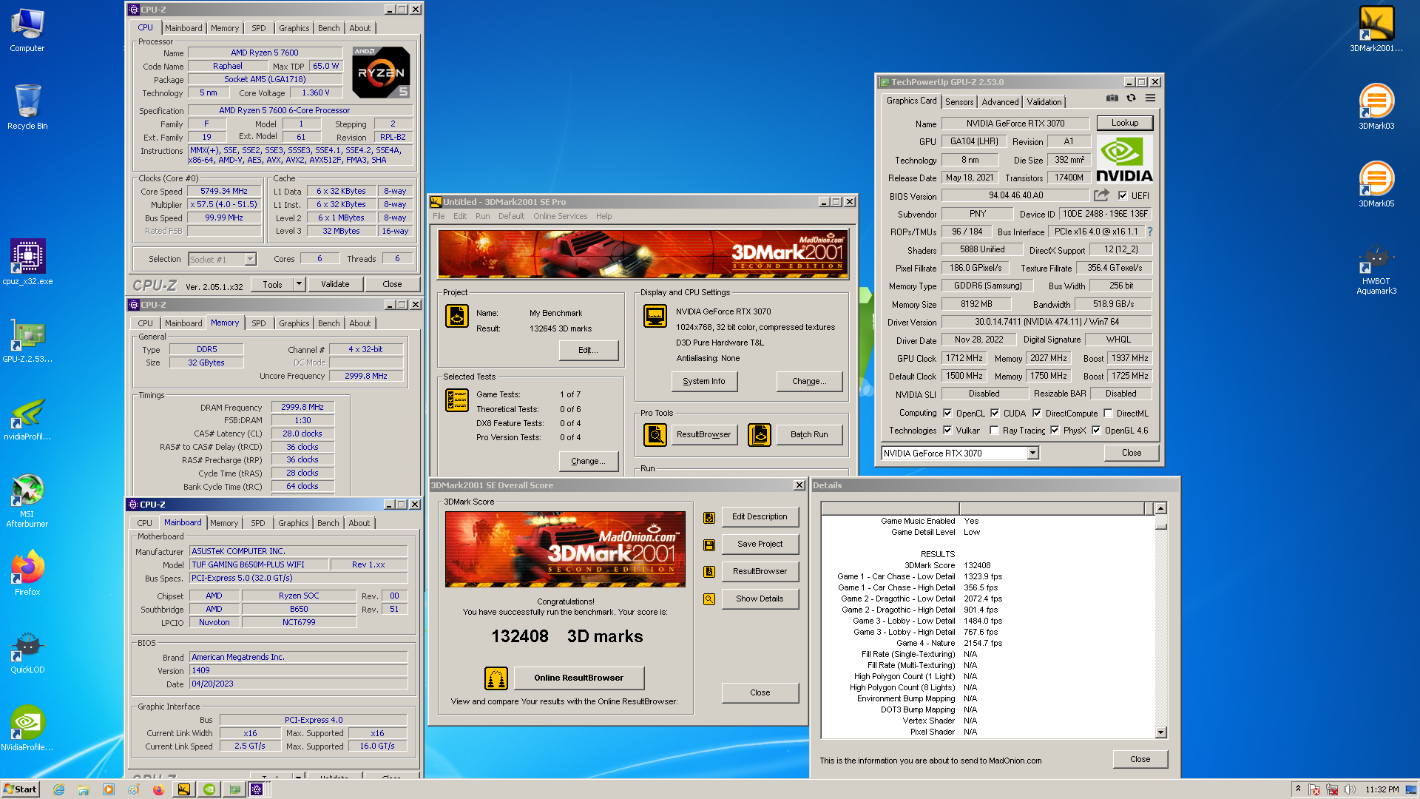
Task: Toggle the CUDA checkbox
Action: 995,414
